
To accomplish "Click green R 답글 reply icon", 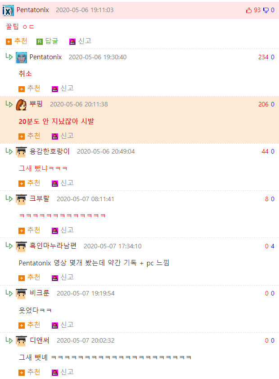I will coord(40,42).
